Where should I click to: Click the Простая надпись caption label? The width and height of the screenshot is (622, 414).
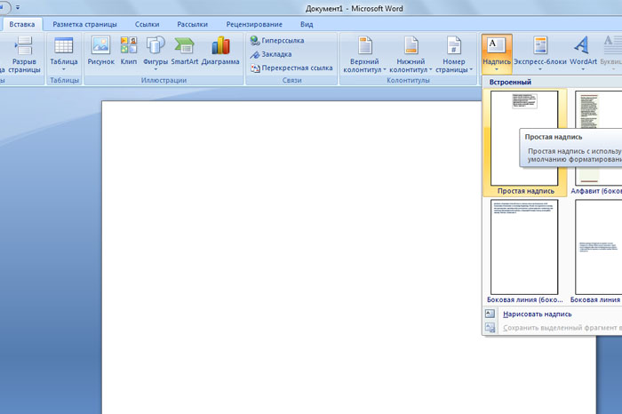click(526, 191)
